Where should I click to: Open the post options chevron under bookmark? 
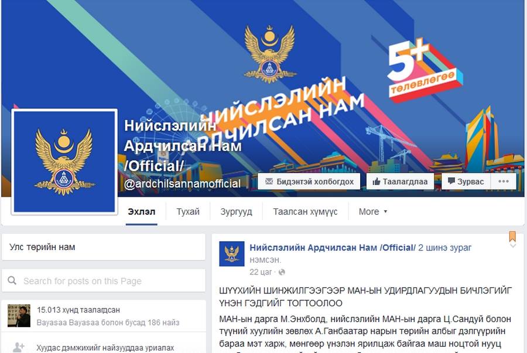pyautogui.click(x=513, y=246)
